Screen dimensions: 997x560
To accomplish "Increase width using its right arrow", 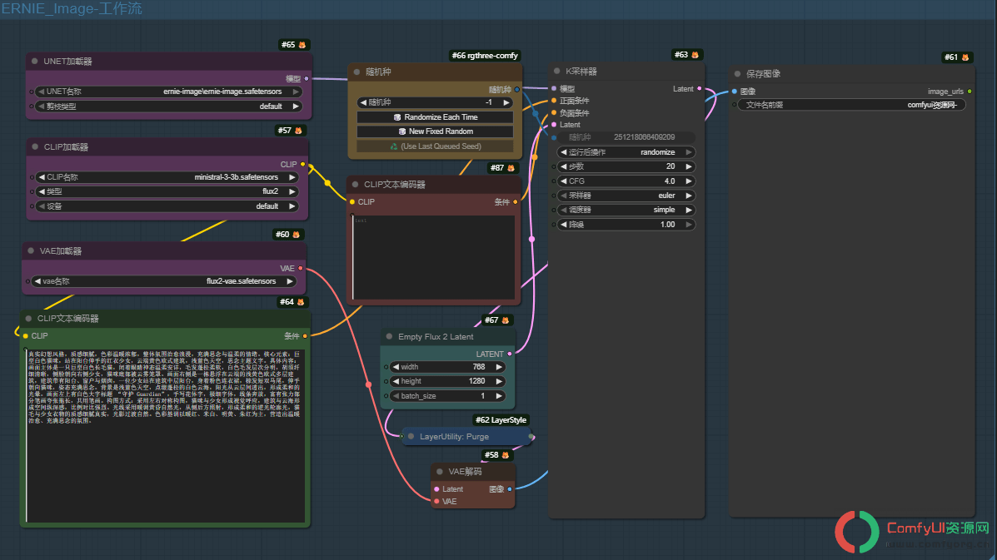I will pos(499,367).
